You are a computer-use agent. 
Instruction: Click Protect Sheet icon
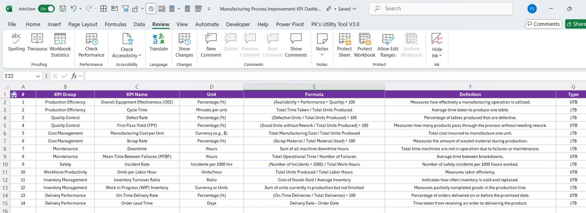click(x=344, y=45)
